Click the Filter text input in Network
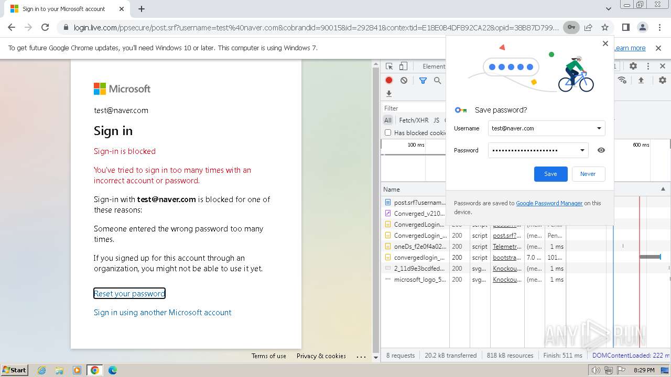The width and height of the screenshot is (671, 377). (x=414, y=108)
